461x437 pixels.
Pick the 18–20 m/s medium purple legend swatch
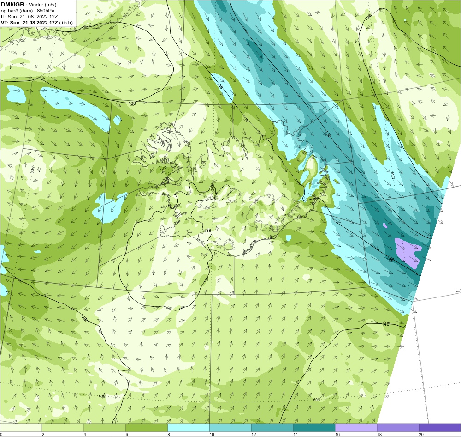(398, 427)
